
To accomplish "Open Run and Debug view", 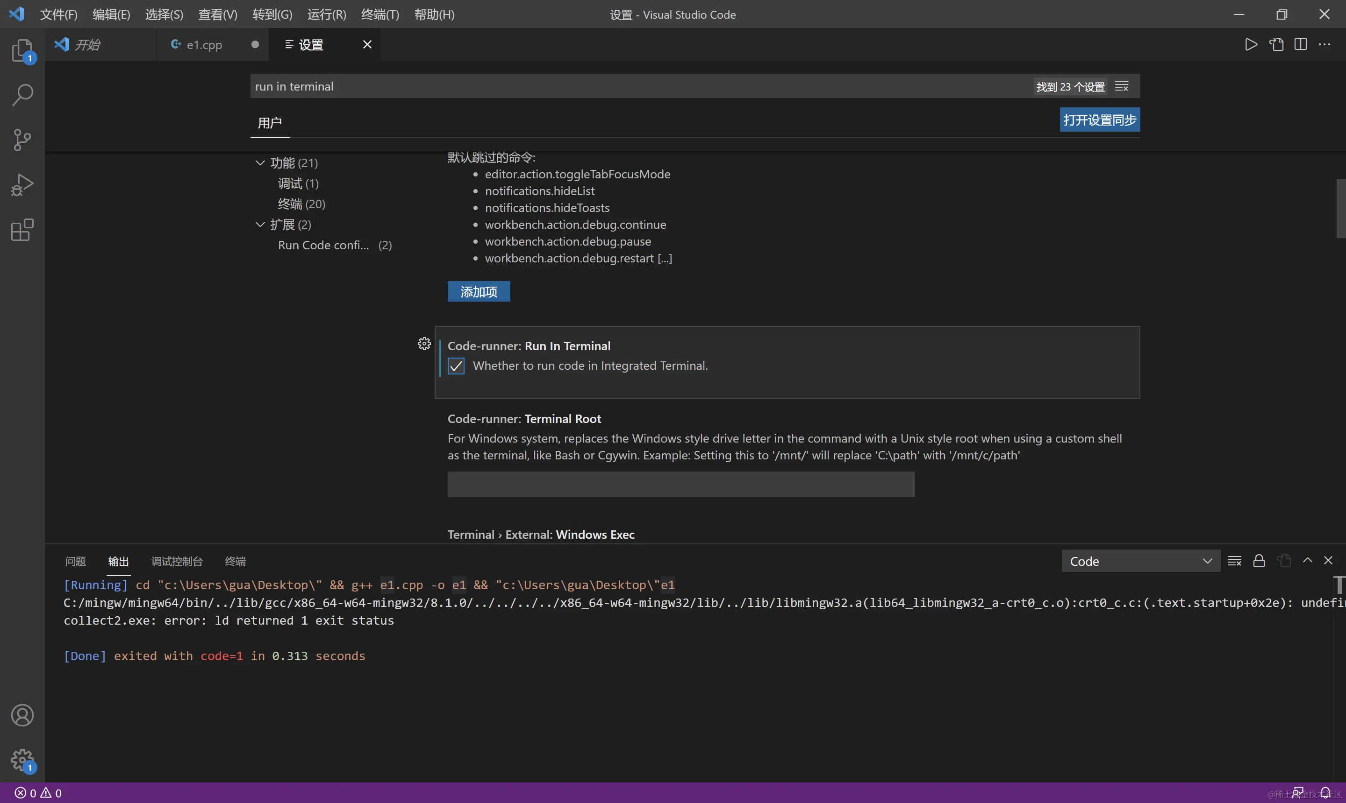I will 22,185.
